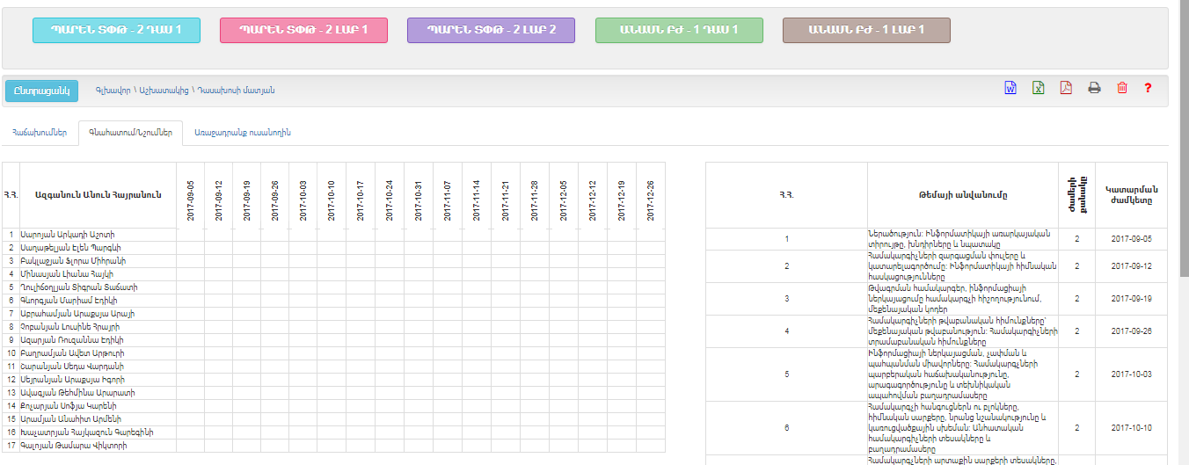Click the 2017-10-10 date column header
Screen dimensions: 1189x465
(x=331, y=194)
